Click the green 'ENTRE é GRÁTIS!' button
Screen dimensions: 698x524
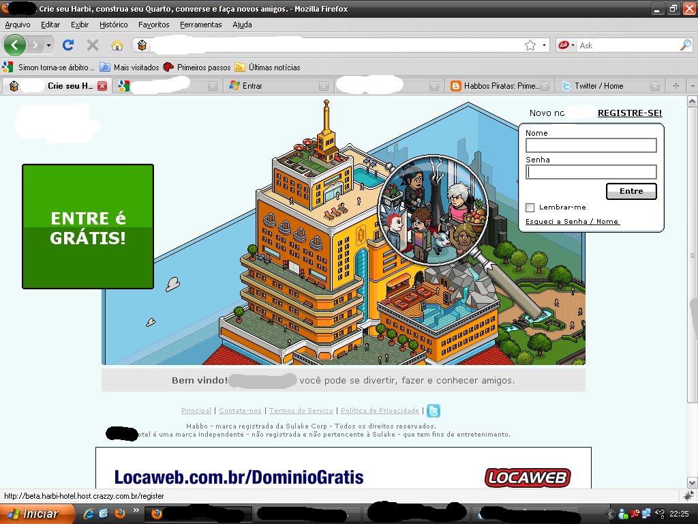click(88, 227)
